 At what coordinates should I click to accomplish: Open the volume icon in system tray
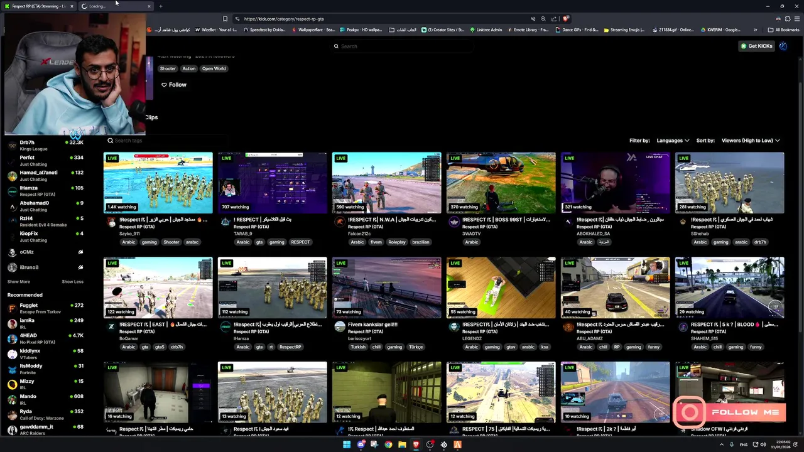(763, 444)
